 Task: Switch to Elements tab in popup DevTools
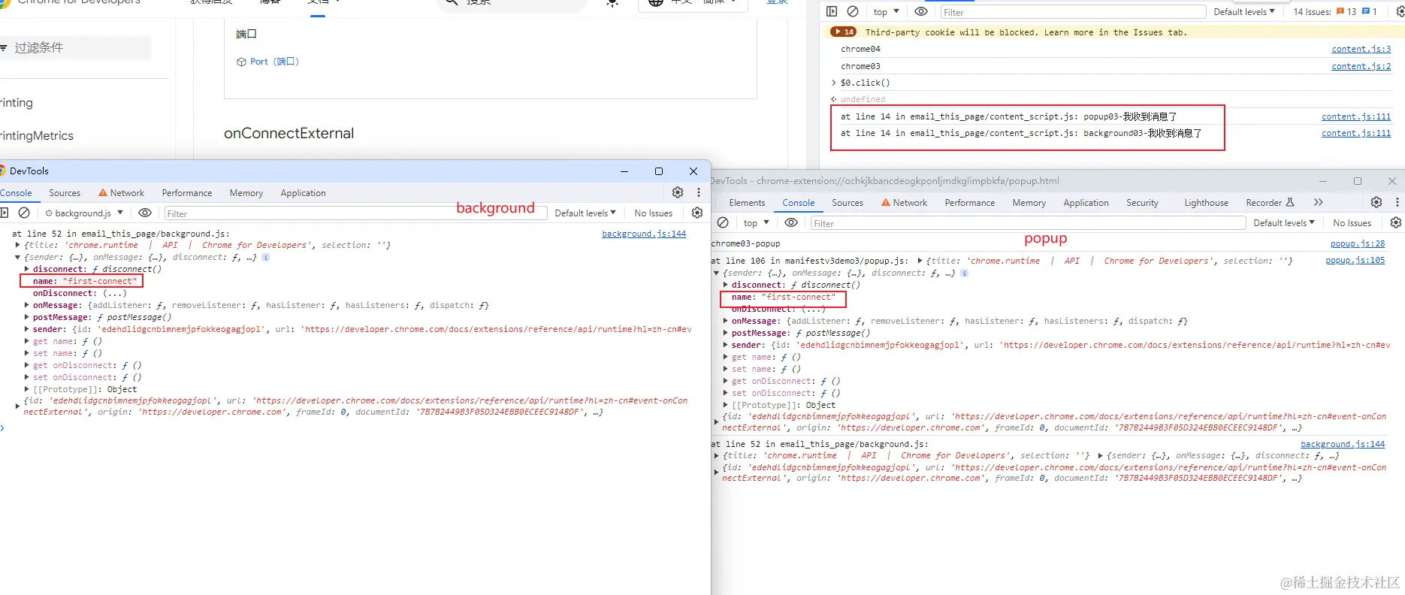pyautogui.click(x=747, y=203)
